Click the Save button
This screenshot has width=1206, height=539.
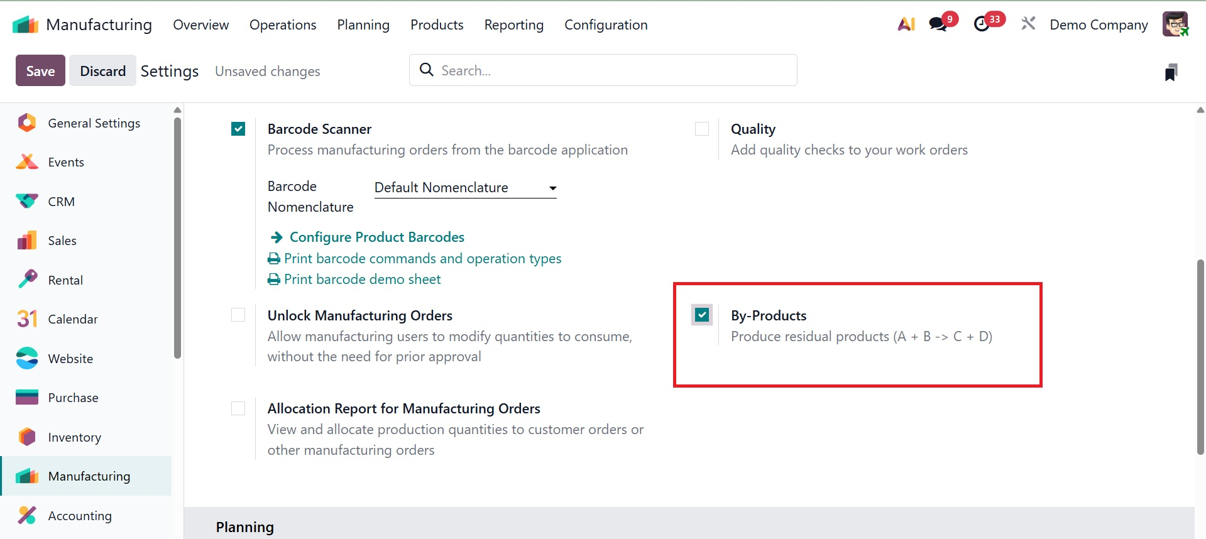(40, 71)
